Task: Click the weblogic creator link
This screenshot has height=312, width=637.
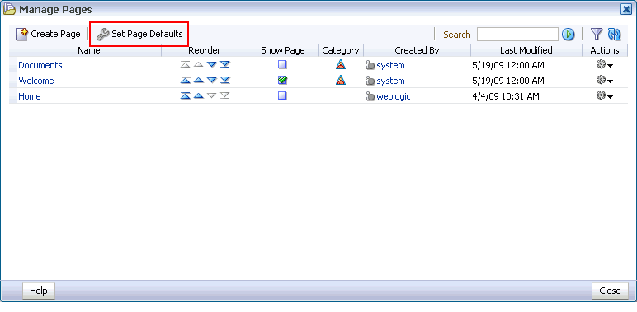Action: tap(394, 97)
